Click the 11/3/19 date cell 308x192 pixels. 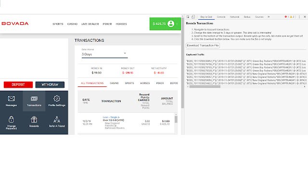[x=87, y=121]
